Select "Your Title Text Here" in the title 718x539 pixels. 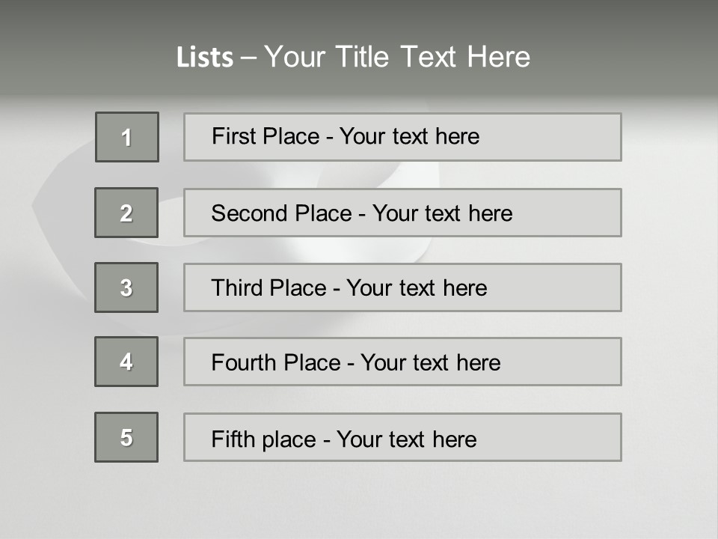397,57
